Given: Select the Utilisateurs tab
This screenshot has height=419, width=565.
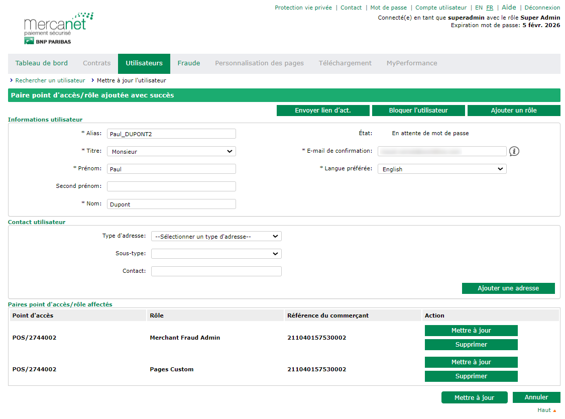Looking at the screenshot, I should (x=144, y=63).
